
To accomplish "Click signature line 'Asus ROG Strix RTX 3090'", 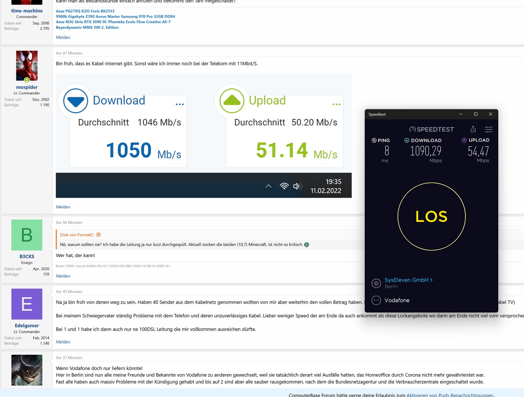I will click(x=113, y=22).
